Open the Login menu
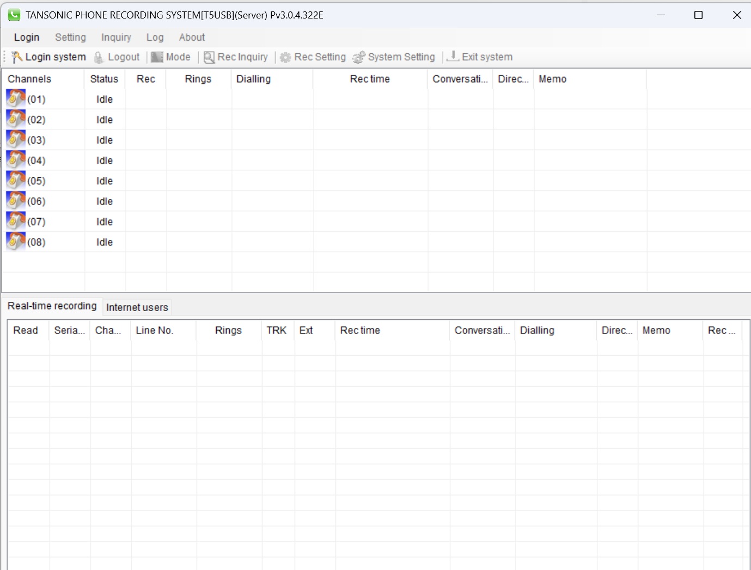The image size is (751, 570). (27, 38)
